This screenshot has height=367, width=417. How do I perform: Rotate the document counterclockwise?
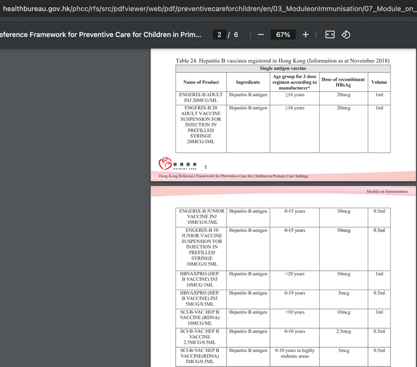pos(346,34)
